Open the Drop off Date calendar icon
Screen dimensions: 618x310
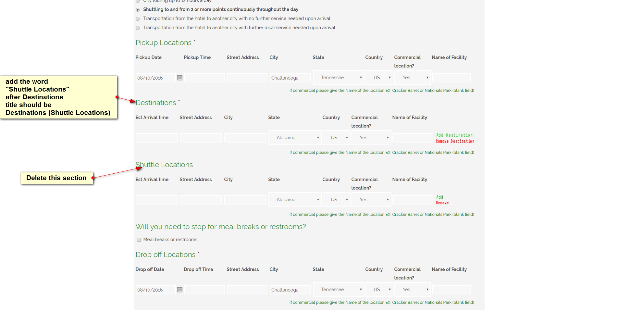[x=180, y=290]
